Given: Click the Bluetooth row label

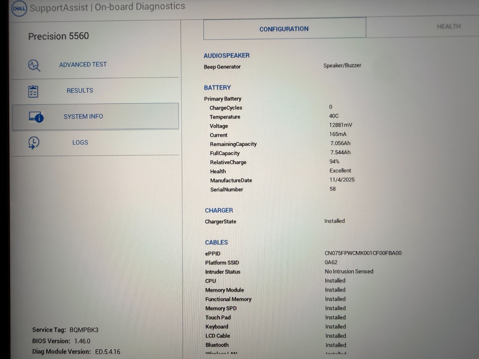Looking at the screenshot, I should point(217,345).
